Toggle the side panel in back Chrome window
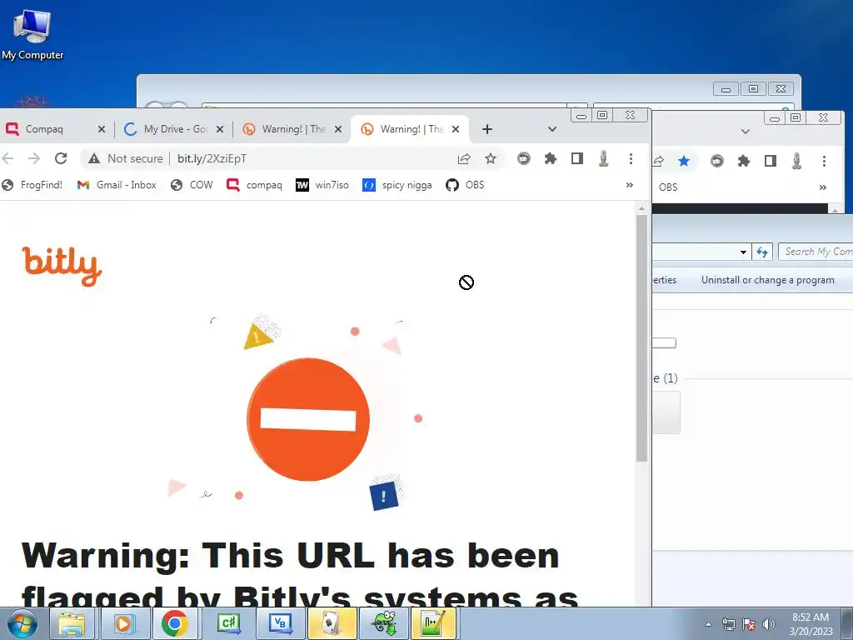Image resolution: width=853 pixels, height=640 pixels. click(771, 161)
